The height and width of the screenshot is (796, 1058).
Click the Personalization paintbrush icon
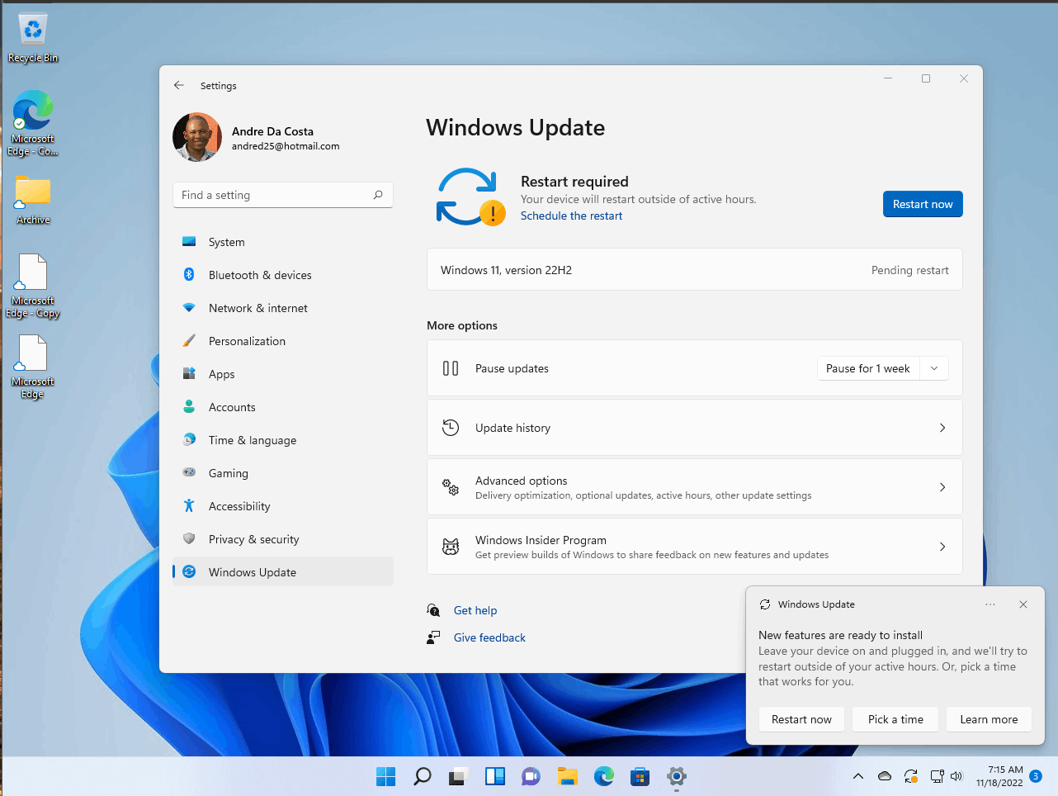click(x=189, y=341)
